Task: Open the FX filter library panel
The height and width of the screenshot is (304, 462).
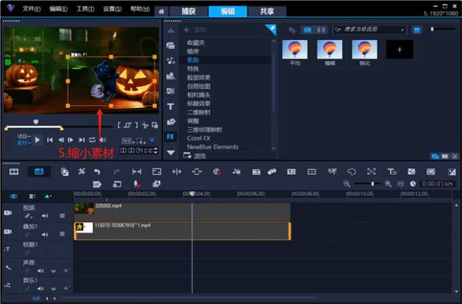Action: click(171, 137)
